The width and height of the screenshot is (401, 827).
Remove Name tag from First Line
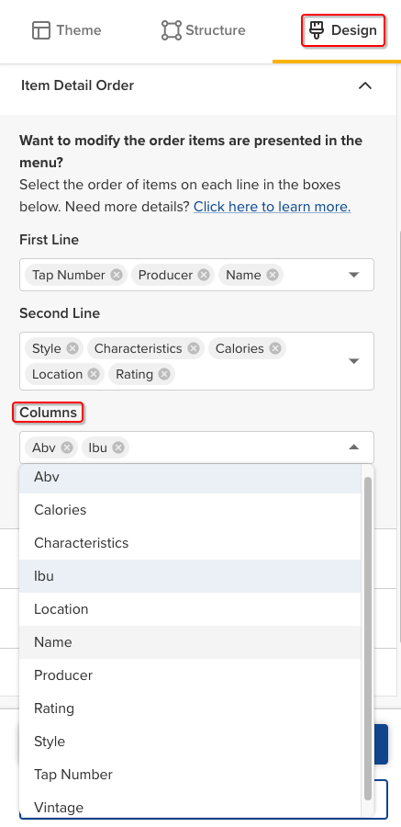click(272, 275)
